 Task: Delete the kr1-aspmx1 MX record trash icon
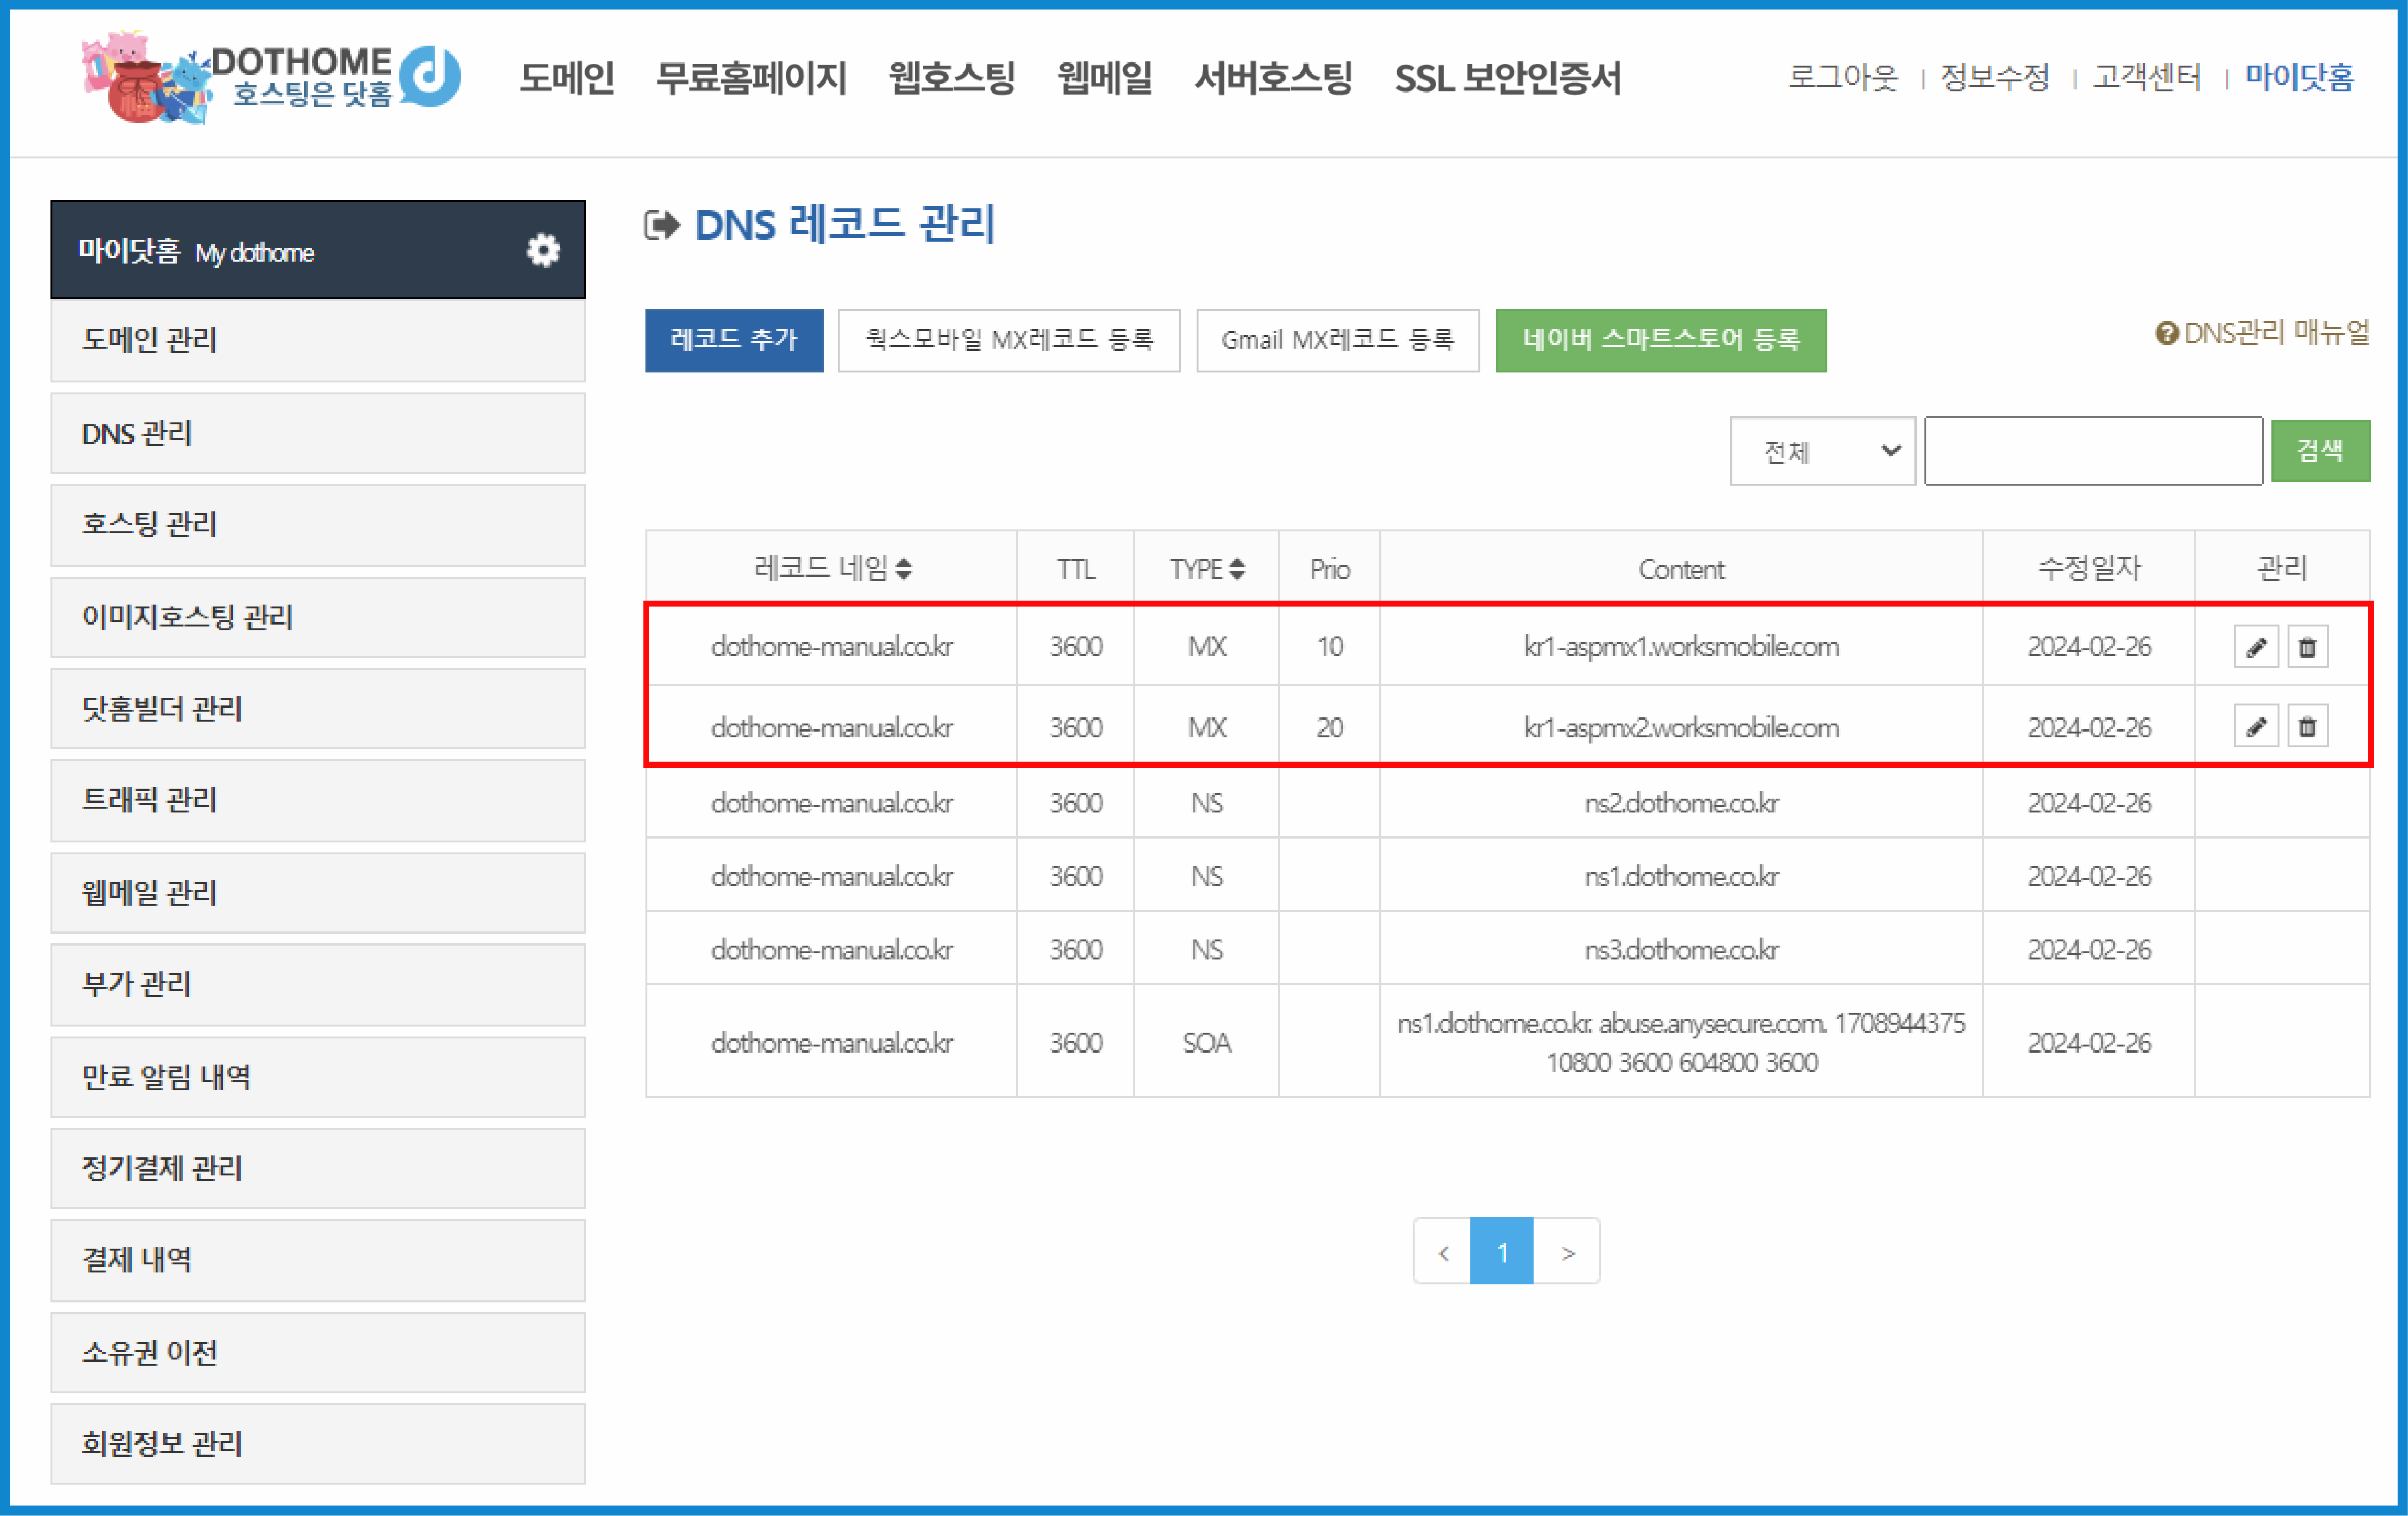[2307, 646]
